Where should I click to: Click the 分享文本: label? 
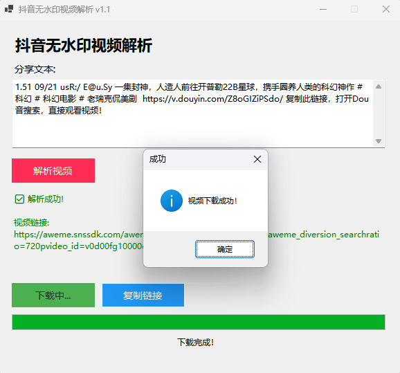[x=35, y=69]
